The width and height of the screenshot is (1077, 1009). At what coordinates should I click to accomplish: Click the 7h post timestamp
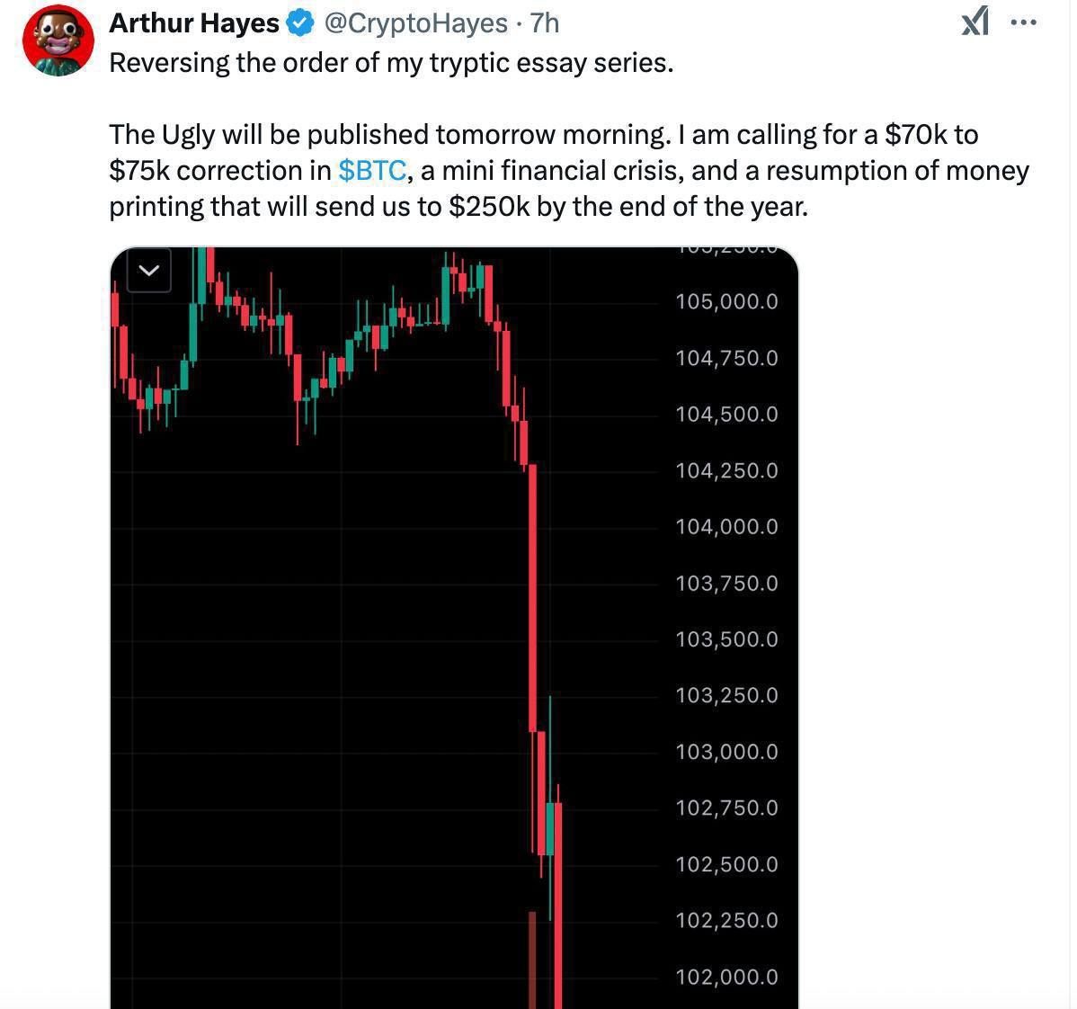point(545,23)
